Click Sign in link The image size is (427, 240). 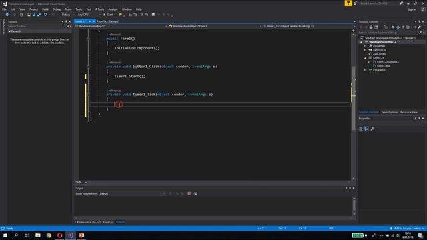pos(412,9)
